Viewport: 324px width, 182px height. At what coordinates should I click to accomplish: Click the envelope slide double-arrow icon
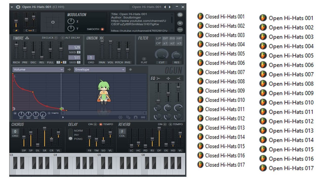point(143,117)
